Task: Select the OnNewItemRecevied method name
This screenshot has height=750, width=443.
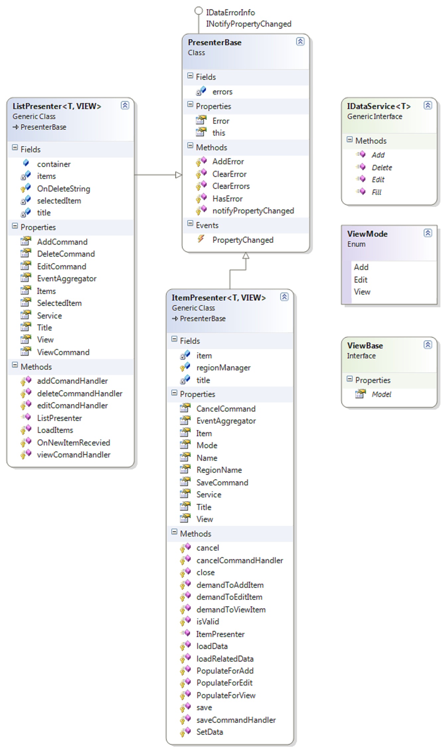Action: (x=73, y=442)
